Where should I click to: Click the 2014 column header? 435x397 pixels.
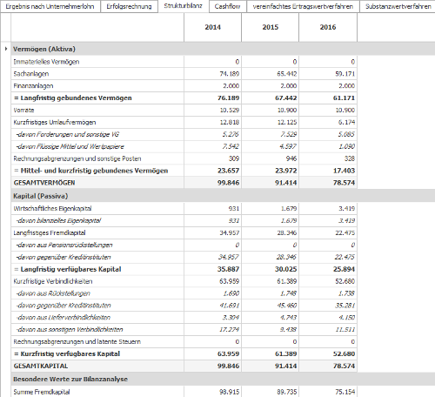[x=212, y=27]
